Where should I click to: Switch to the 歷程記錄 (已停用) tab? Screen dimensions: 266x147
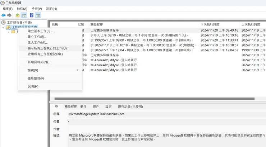[130, 106]
